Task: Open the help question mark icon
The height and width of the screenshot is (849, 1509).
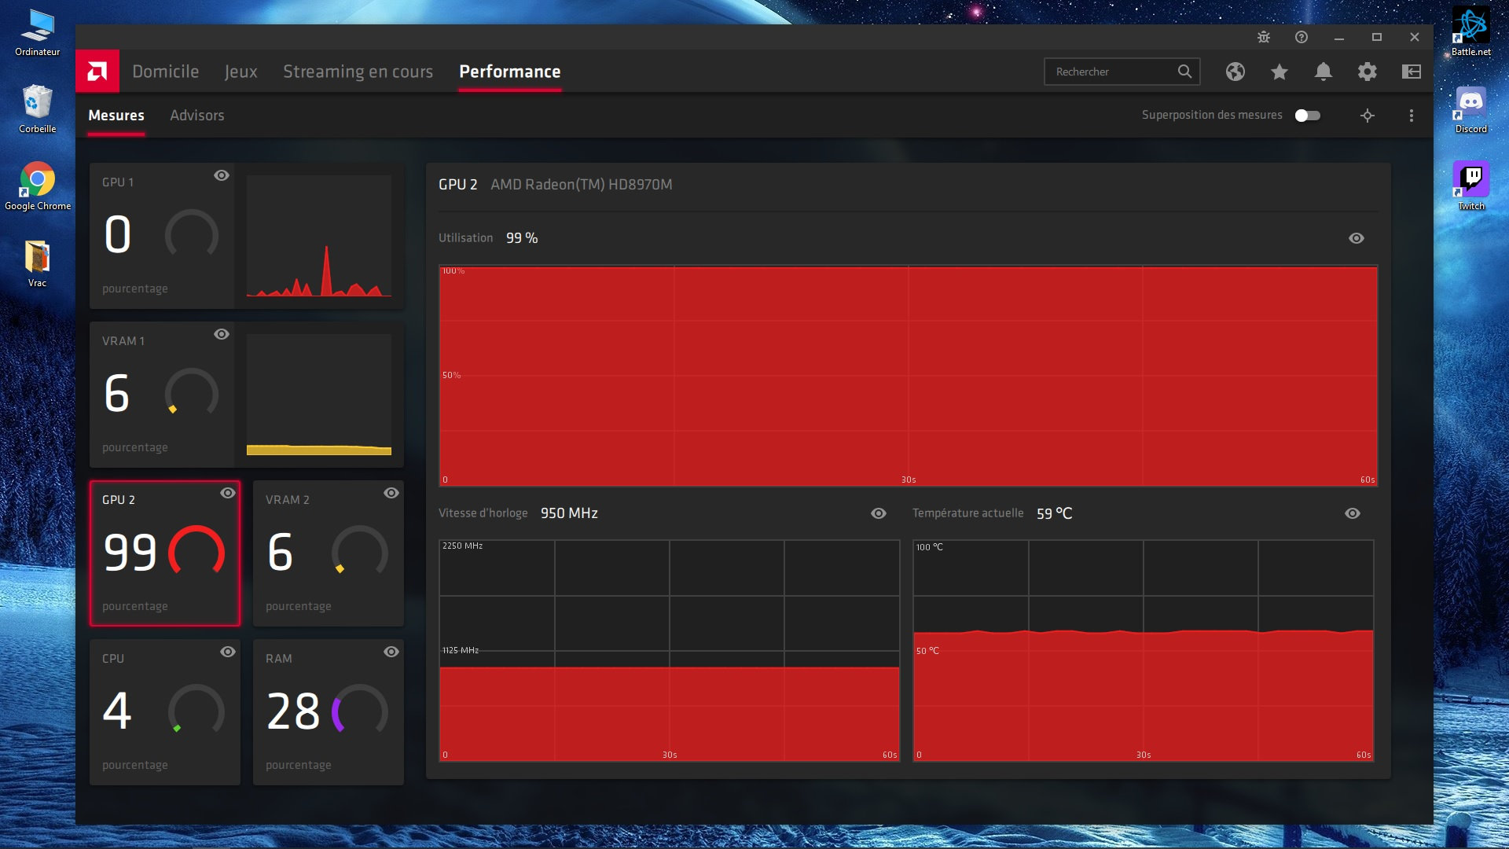Action: tap(1301, 37)
